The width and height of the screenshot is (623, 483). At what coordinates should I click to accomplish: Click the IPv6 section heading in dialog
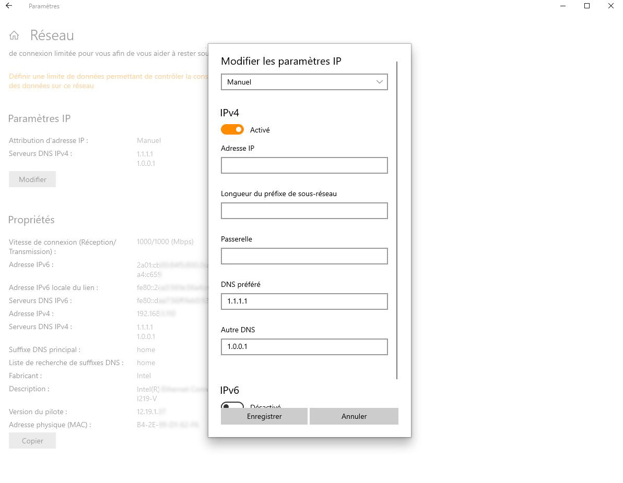click(230, 390)
